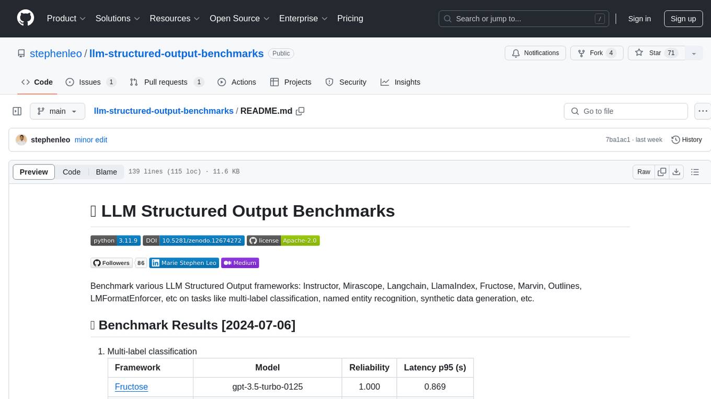Expand the Product menu
The height and width of the screenshot is (399, 711).
(x=66, y=18)
